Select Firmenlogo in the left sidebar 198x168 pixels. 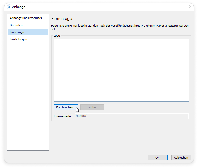[17, 32]
